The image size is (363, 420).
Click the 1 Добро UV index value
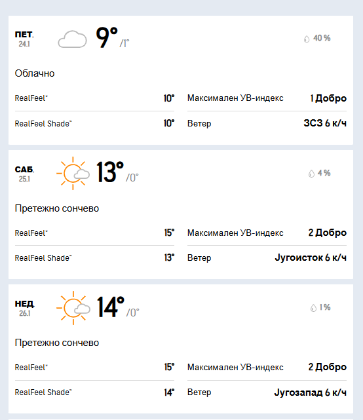pos(328,98)
